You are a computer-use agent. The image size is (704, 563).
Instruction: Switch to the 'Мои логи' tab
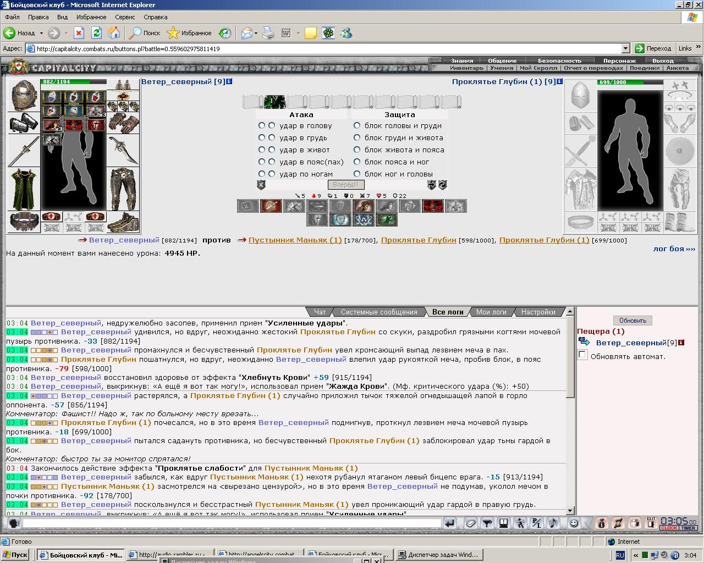[x=491, y=312]
